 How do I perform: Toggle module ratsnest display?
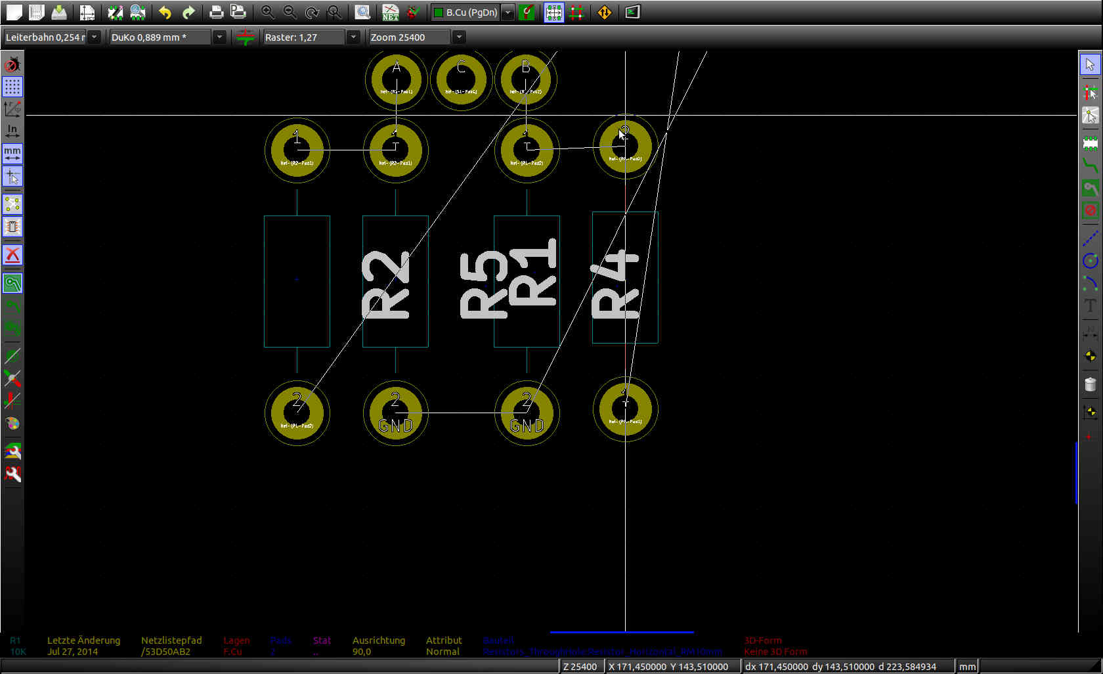pyautogui.click(x=12, y=227)
